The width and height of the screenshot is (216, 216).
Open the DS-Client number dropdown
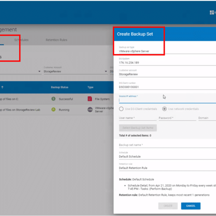pyautogui.click(x=167, y=87)
